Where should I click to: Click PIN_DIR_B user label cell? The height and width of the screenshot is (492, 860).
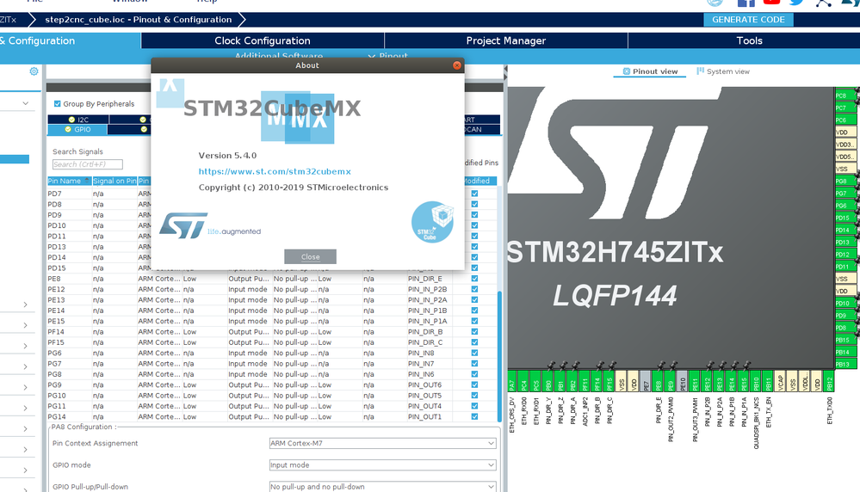[430, 331]
